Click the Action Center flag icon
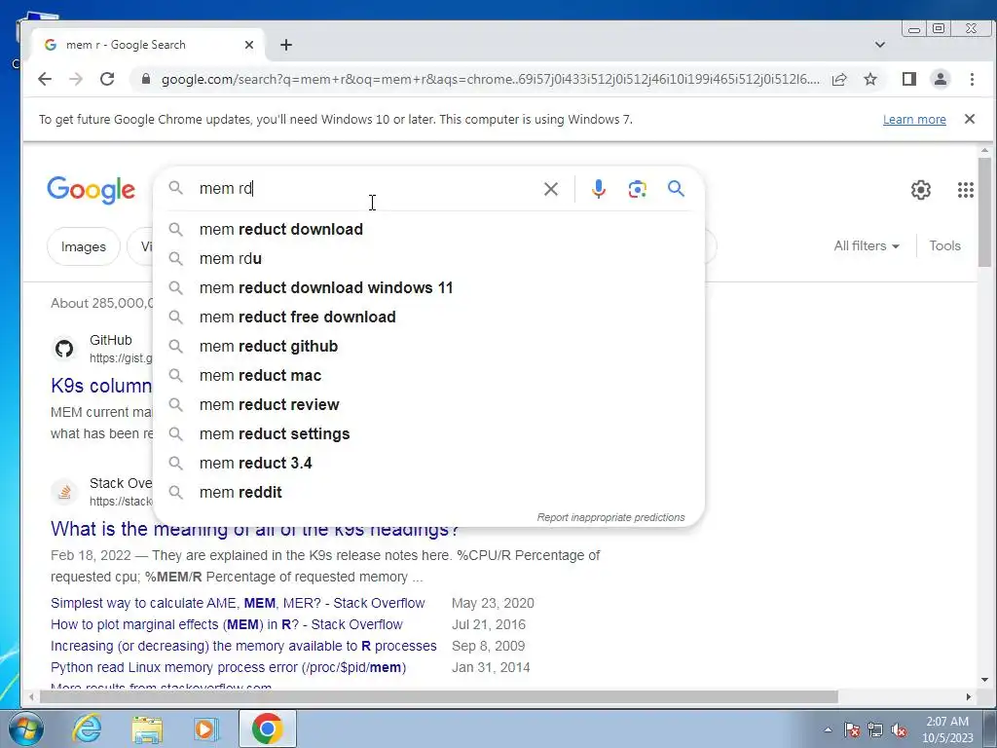 852,729
